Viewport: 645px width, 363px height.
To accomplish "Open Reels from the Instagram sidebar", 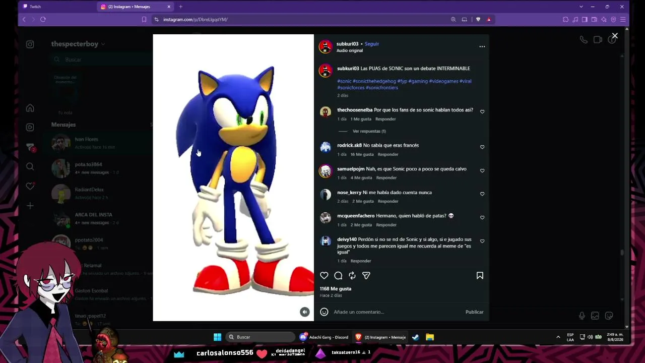I will pos(30,128).
